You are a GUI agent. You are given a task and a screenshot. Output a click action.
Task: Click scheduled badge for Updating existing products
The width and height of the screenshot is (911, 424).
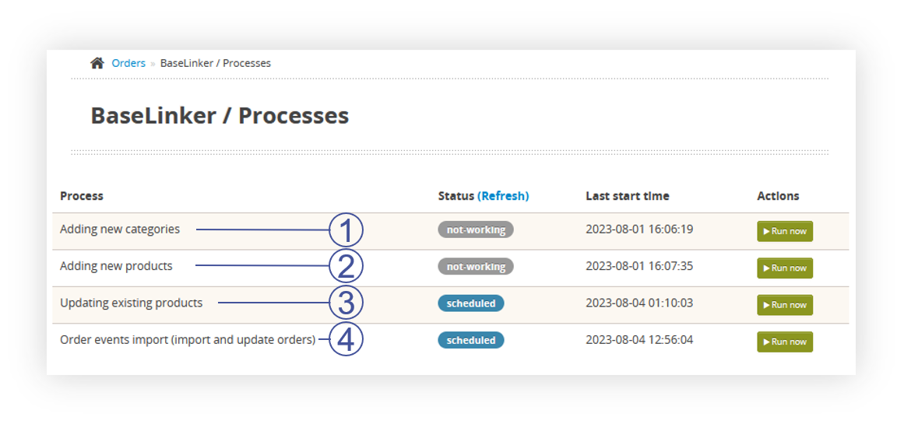[x=471, y=303]
